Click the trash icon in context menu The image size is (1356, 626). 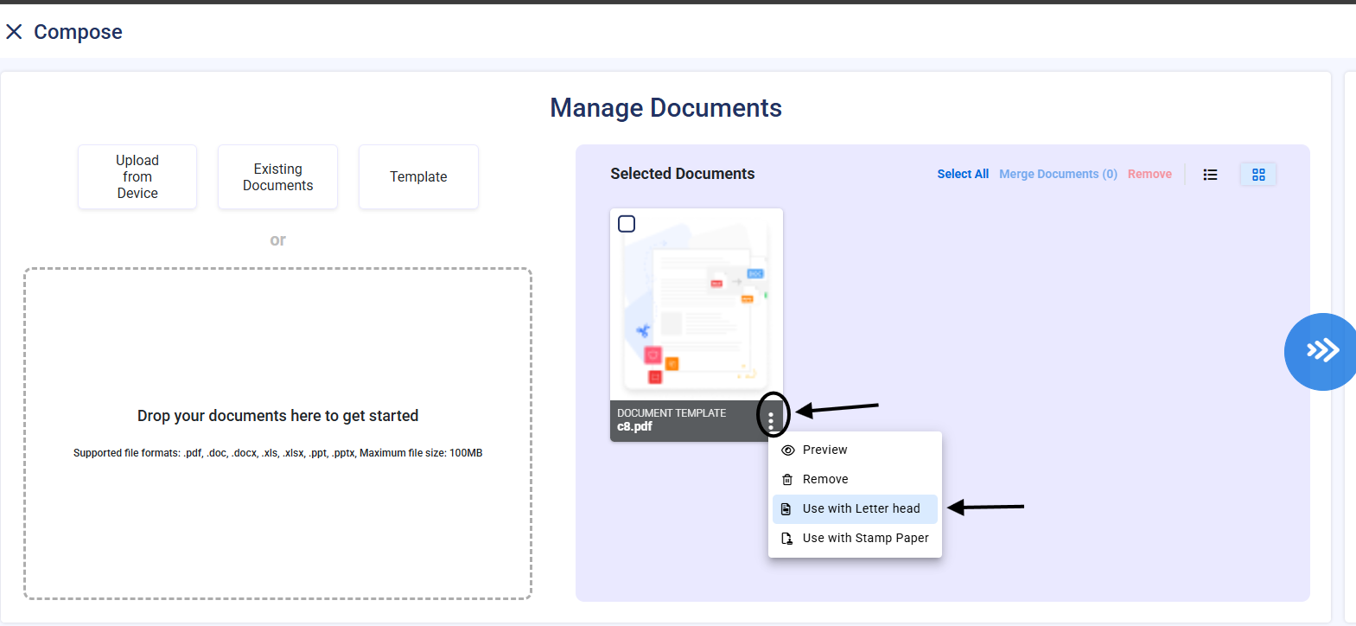(787, 480)
